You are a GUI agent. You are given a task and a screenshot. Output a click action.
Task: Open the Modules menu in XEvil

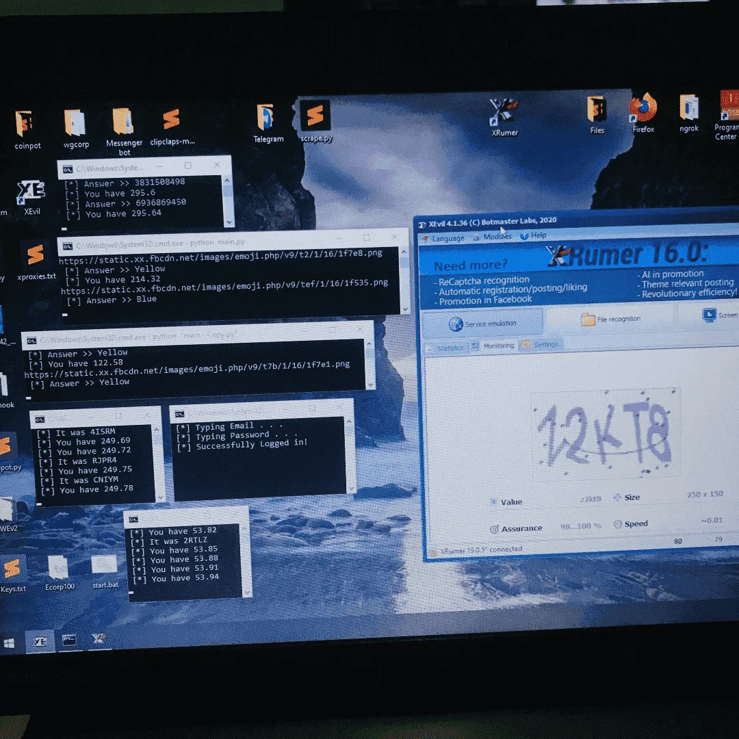point(493,237)
